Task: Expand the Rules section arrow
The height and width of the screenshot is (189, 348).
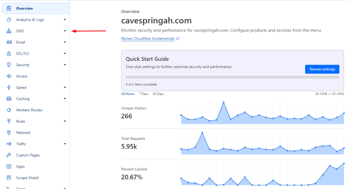Action: point(65,121)
